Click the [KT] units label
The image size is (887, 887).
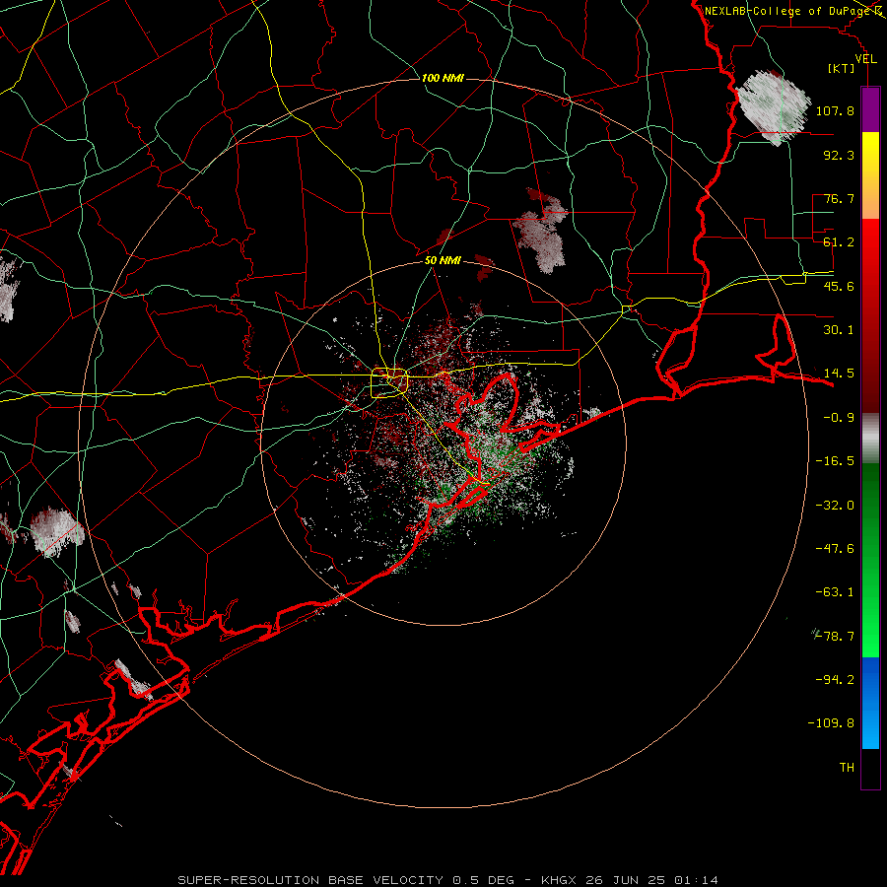click(842, 68)
